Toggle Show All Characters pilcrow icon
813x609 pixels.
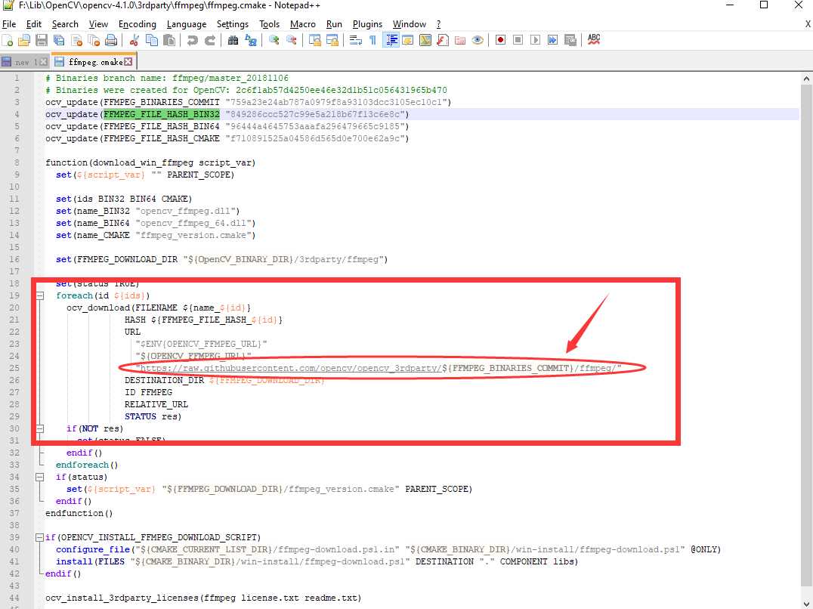[x=372, y=41]
